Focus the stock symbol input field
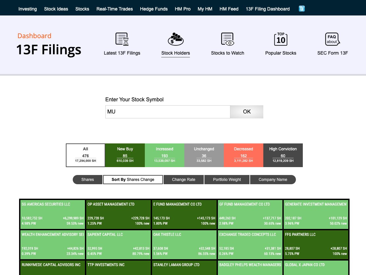This screenshot has width=366, height=275. click(168, 112)
